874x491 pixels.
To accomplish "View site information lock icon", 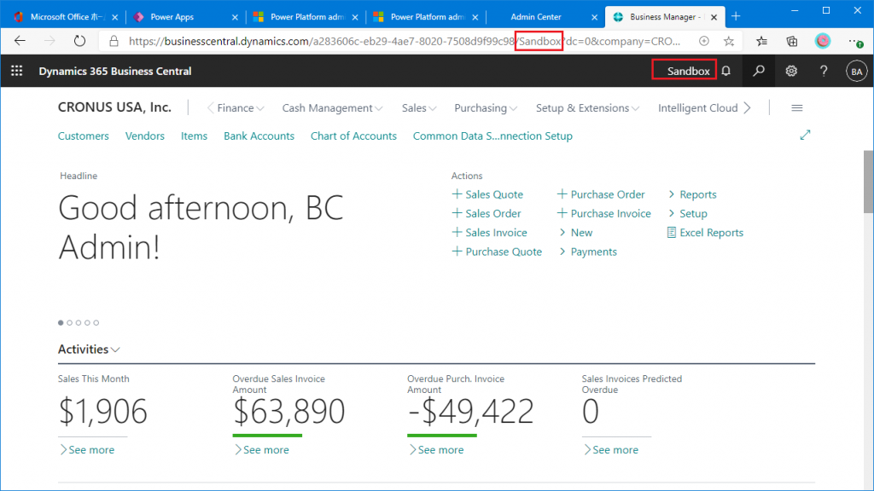I will pyautogui.click(x=114, y=41).
